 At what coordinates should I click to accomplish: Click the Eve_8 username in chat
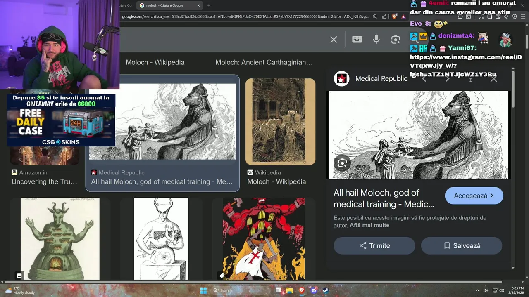pyautogui.click(x=421, y=24)
